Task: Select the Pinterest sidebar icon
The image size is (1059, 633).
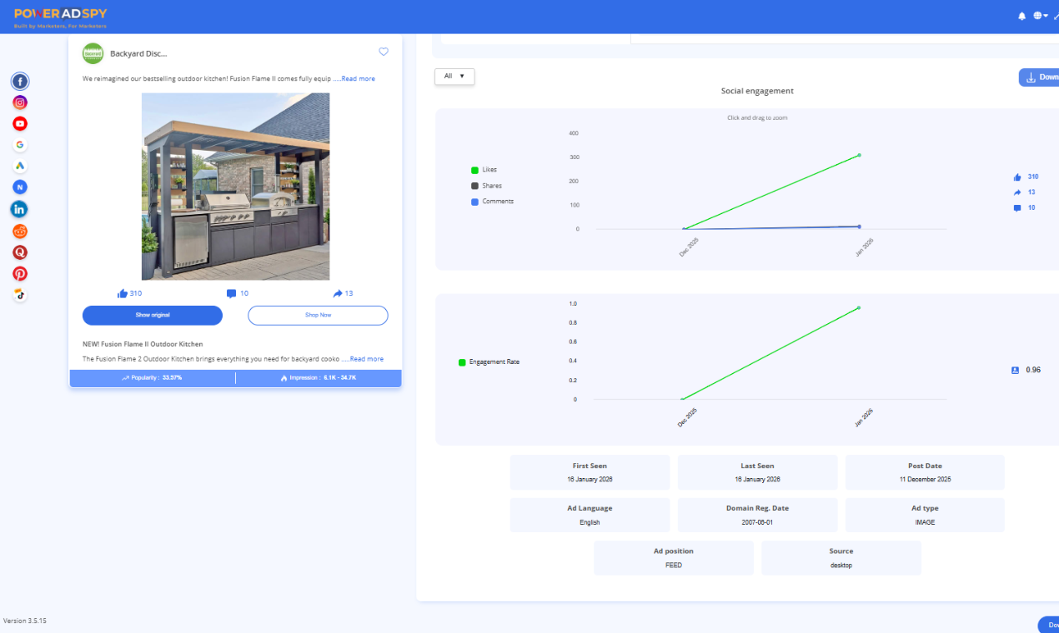Action: 20,273
